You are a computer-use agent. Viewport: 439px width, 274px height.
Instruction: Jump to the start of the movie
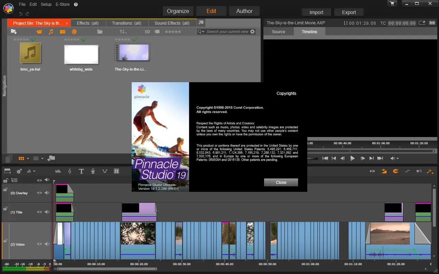(325, 158)
